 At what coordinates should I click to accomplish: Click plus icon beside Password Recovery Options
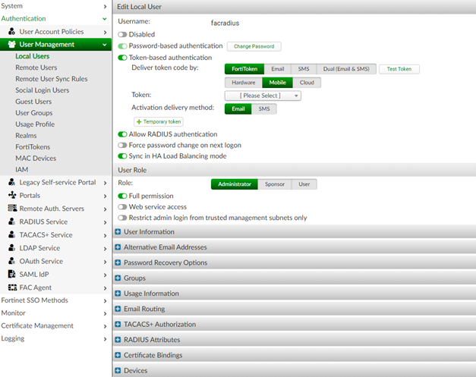(118, 262)
